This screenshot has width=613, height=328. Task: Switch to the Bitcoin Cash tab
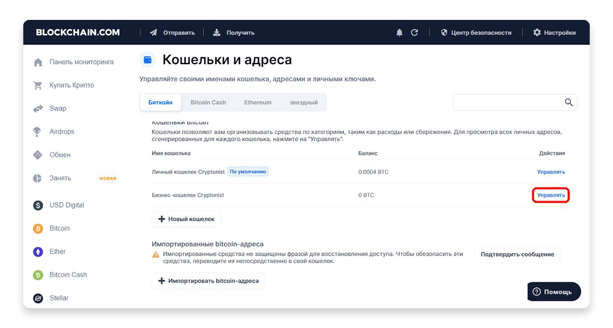tap(208, 103)
